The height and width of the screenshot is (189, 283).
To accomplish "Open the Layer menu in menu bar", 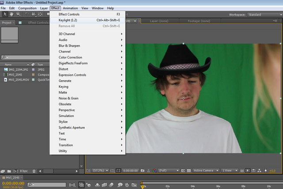I will tap(44, 8).
